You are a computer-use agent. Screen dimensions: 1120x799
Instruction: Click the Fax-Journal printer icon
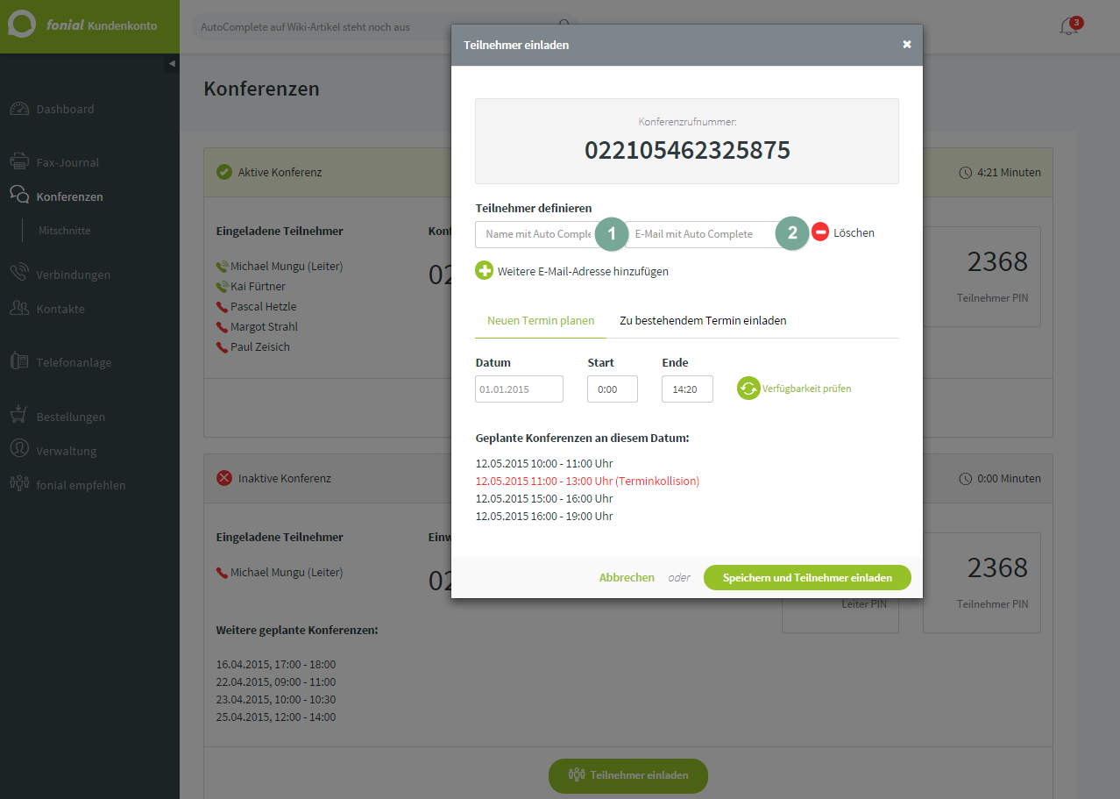click(x=19, y=162)
